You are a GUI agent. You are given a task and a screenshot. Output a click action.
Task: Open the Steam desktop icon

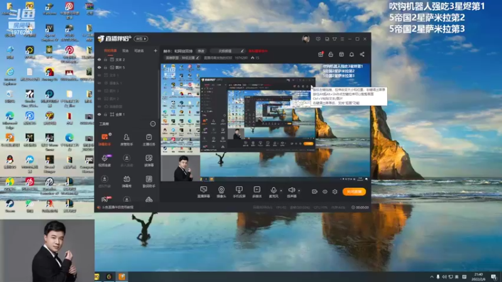(x=9, y=206)
